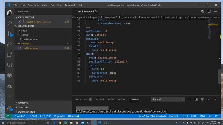Kill the active terminal
Screen dimensions: 223x125
[202, 99]
